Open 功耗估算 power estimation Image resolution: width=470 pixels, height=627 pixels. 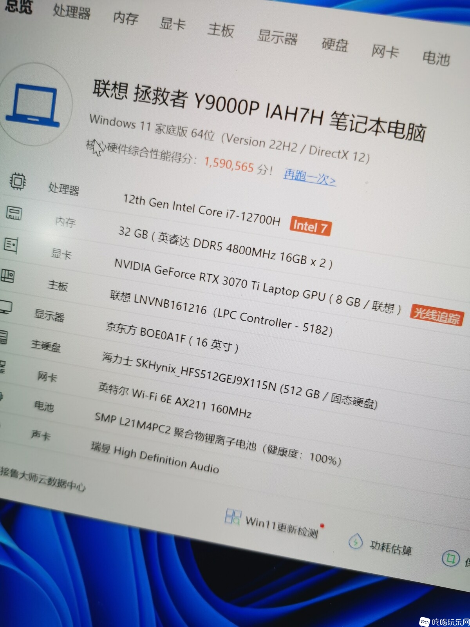(x=391, y=547)
